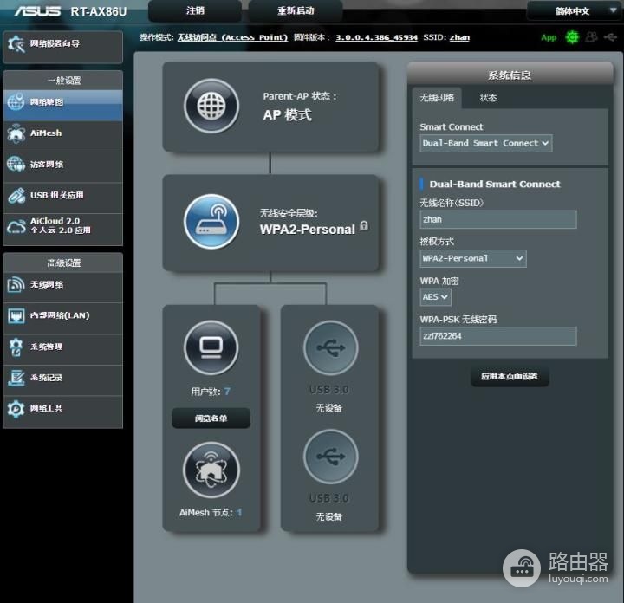This screenshot has height=603, width=624.
Task: Expand the Smart Connect dropdown
Action: pos(485,143)
